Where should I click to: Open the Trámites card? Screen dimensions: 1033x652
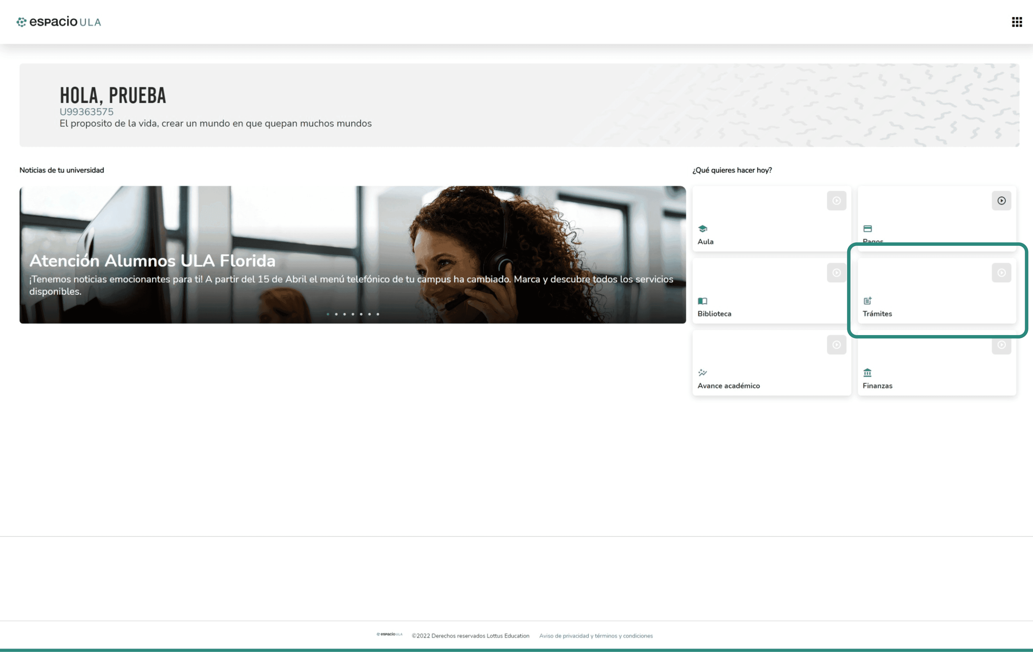coord(937,291)
